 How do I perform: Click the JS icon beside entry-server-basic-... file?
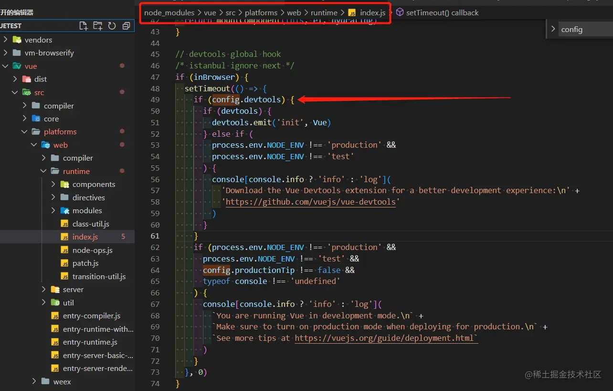pyautogui.click(x=55, y=355)
